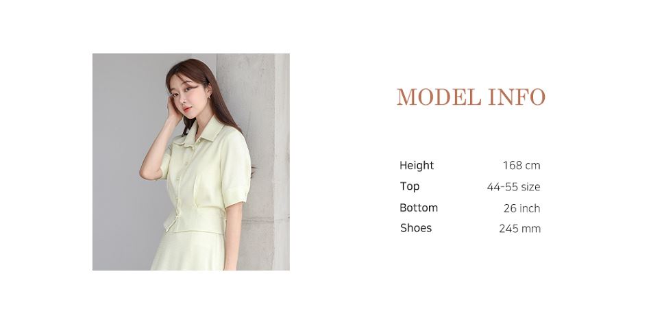Select the Top label
Image resolution: width=651 pixels, height=326 pixels.
tap(409, 186)
